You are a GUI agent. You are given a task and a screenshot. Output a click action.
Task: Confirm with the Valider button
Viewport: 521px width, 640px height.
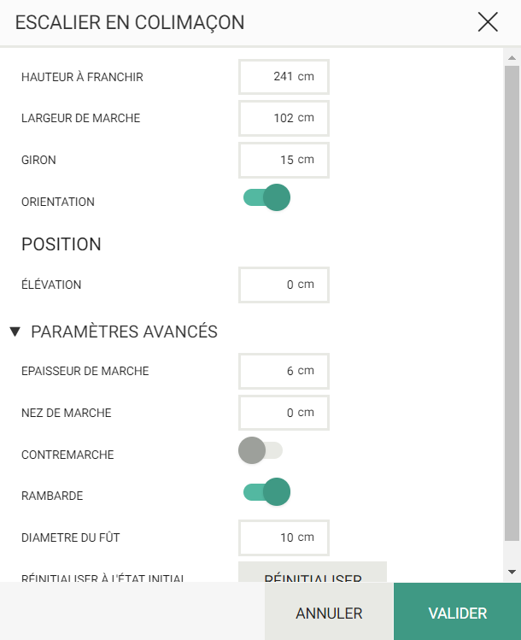point(457,613)
